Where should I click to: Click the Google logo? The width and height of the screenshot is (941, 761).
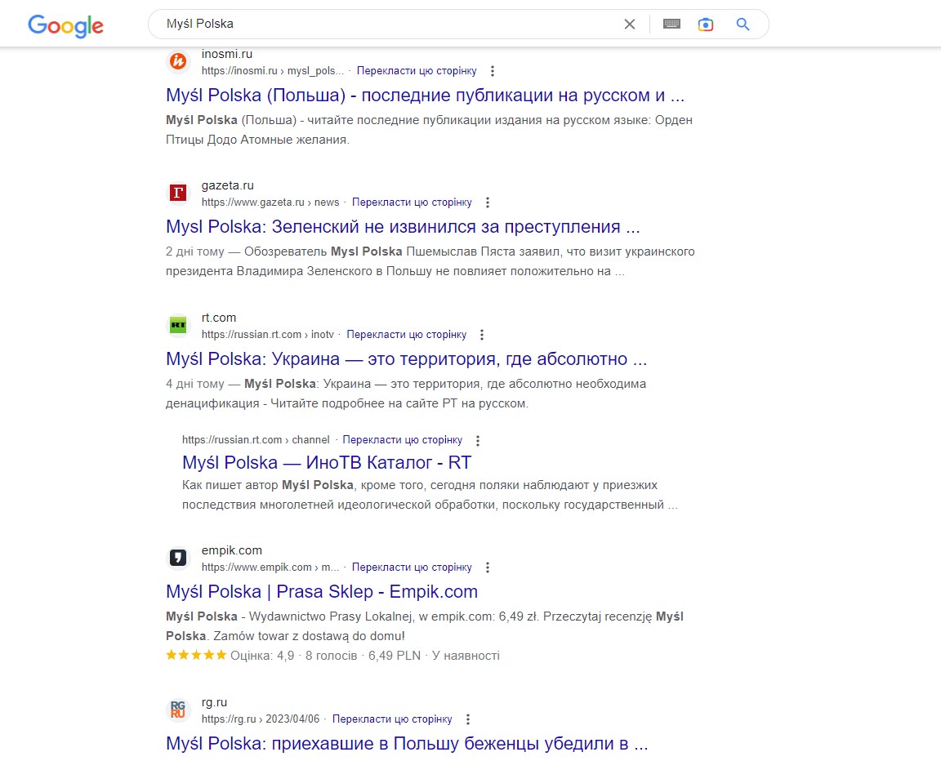click(65, 25)
